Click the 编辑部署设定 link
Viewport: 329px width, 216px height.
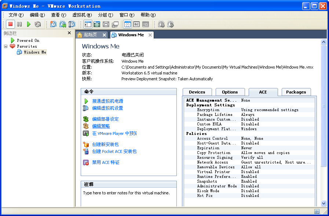pyautogui.click(x=105, y=119)
